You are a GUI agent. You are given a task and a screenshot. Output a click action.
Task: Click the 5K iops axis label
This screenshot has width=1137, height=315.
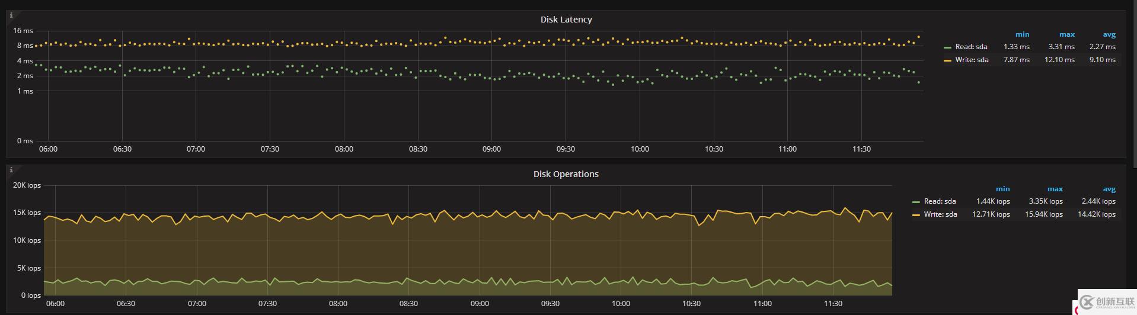point(29,268)
